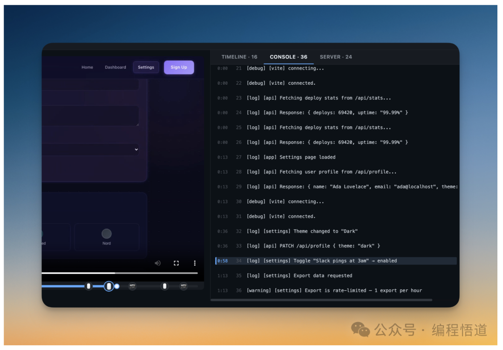Enter fullscreen mode in the video player
Image resolution: width=503 pixels, height=350 pixels.
click(x=176, y=263)
